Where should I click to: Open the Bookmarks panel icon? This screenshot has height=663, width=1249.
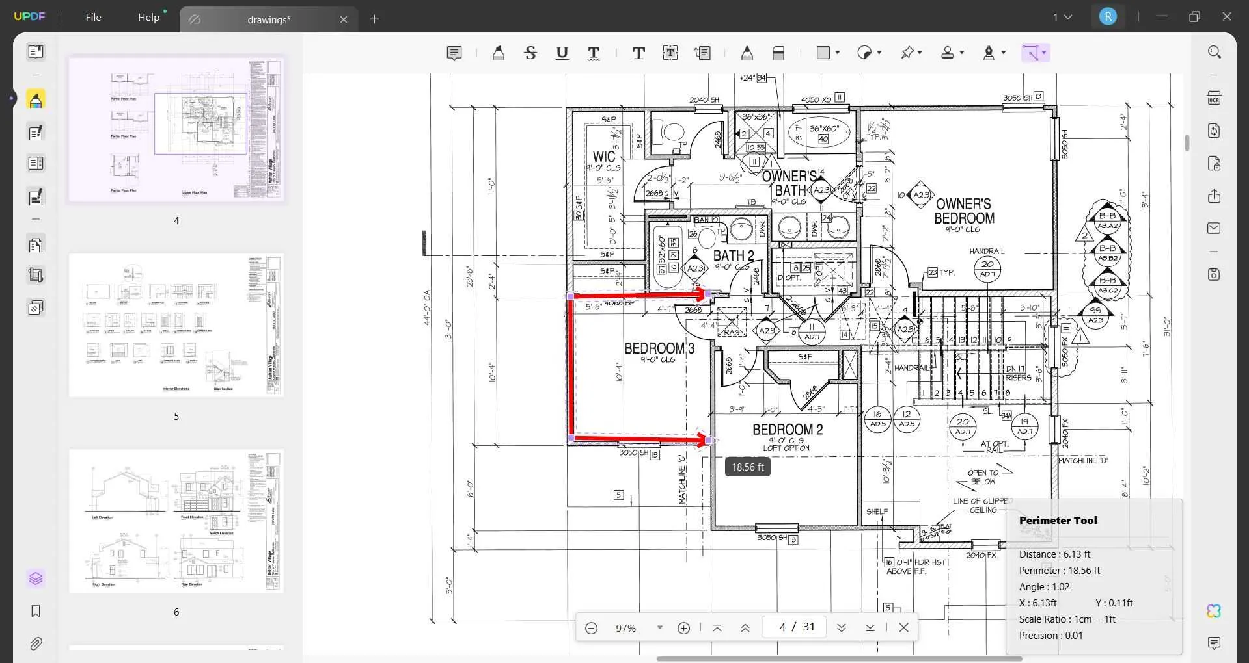click(x=36, y=611)
